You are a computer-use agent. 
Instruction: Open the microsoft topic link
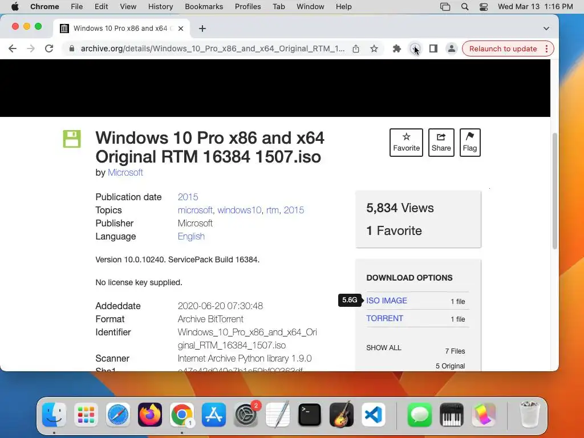point(195,210)
